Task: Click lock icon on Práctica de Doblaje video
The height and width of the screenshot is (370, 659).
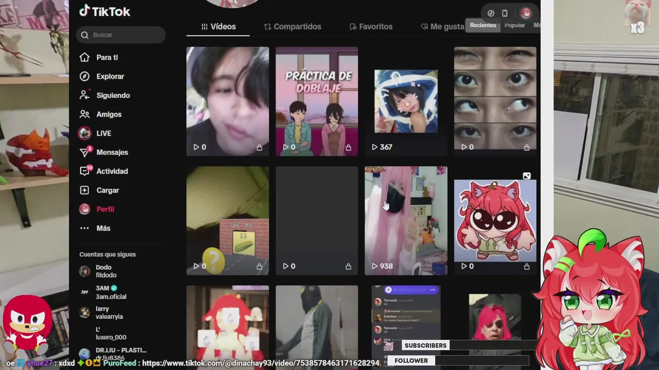Action: [x=349, y=147]
